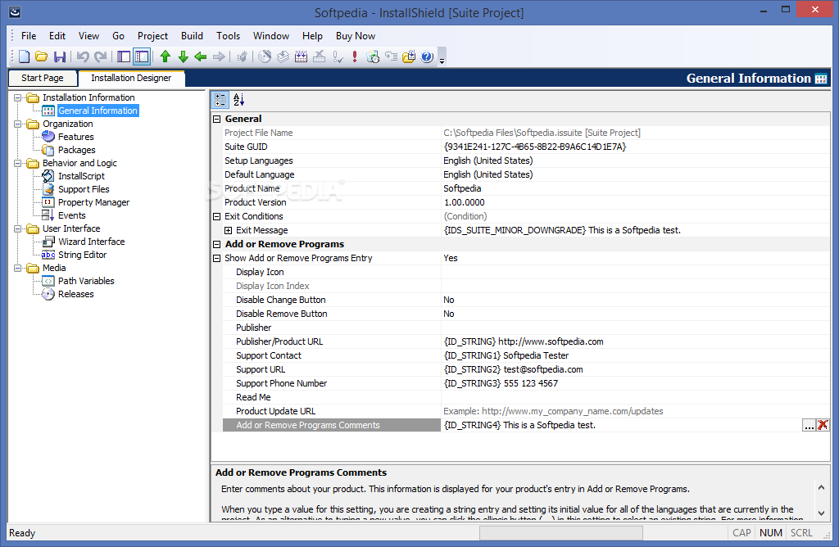Click the Disable Change Button value No
The width and height of the screenshot is (839, 547).
click(449, 300)
